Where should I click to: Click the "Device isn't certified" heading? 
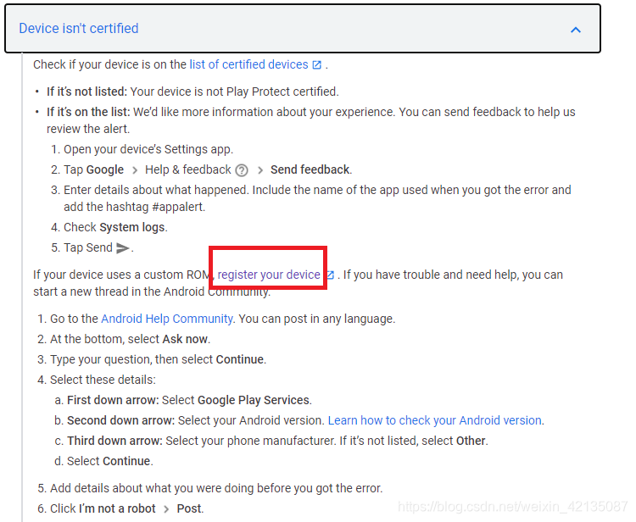(79, 28)
